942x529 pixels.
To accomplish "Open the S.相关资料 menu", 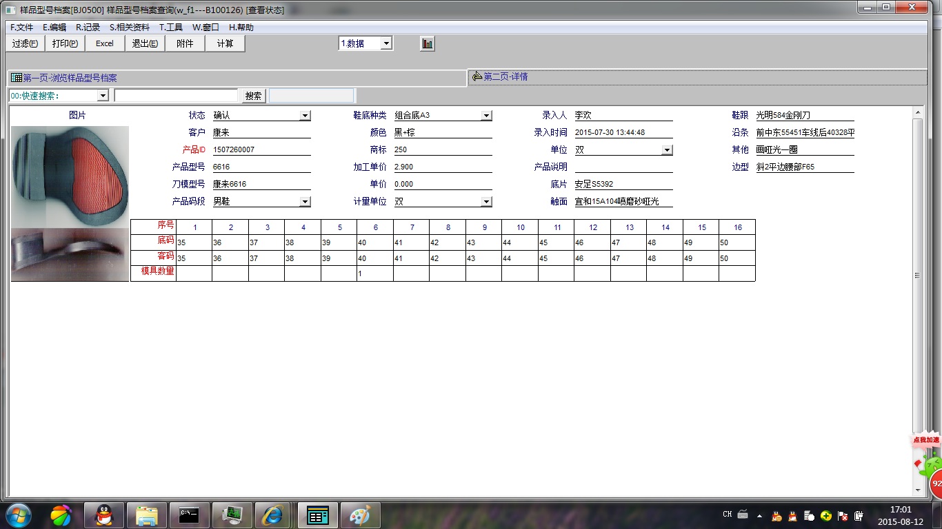I will (130, 28).
